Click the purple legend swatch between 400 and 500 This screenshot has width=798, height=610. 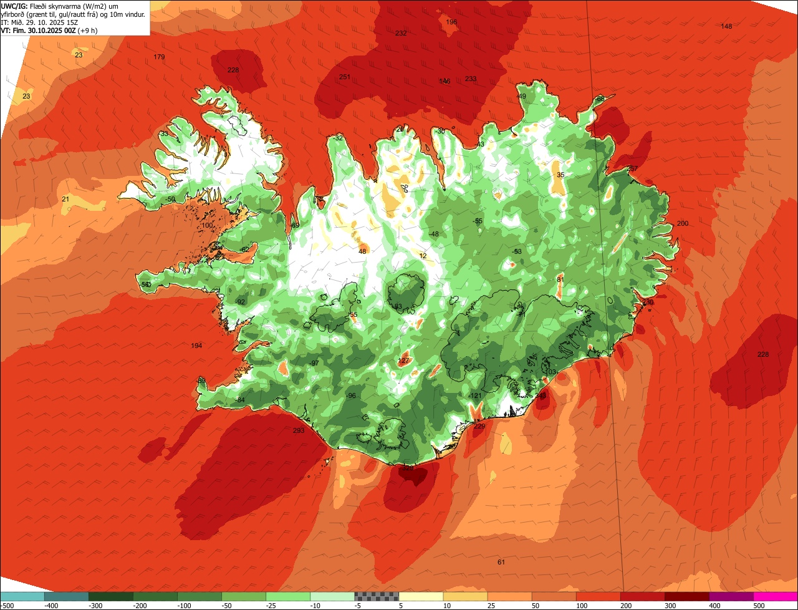(731, 596)
